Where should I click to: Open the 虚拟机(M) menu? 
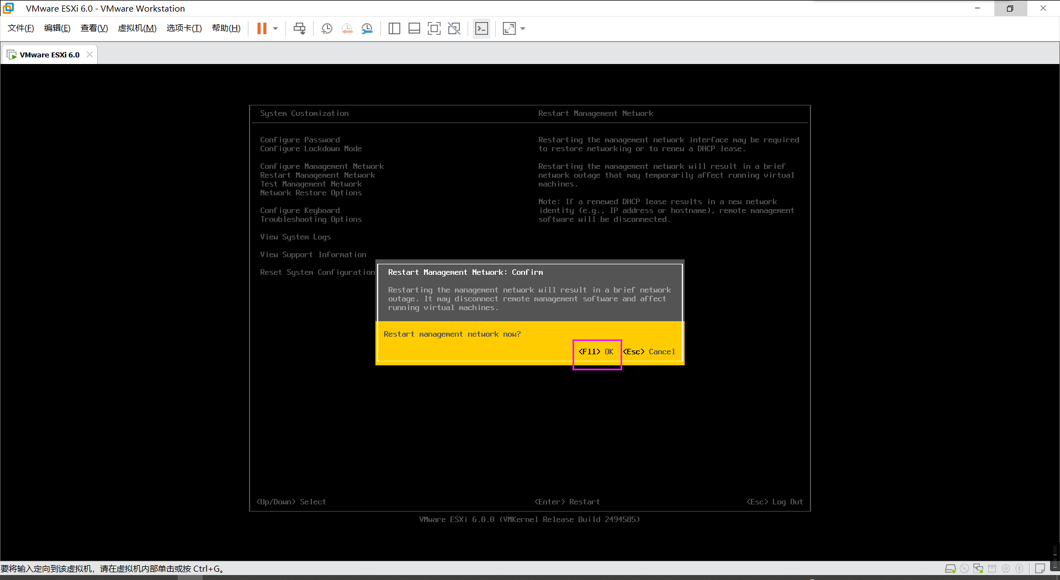coord(137,28)
